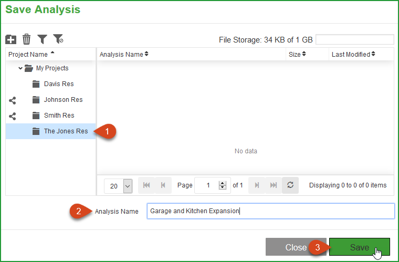Sort by Project Name column
The height and width of the screenshot is (262, 399).
(31, 54)
